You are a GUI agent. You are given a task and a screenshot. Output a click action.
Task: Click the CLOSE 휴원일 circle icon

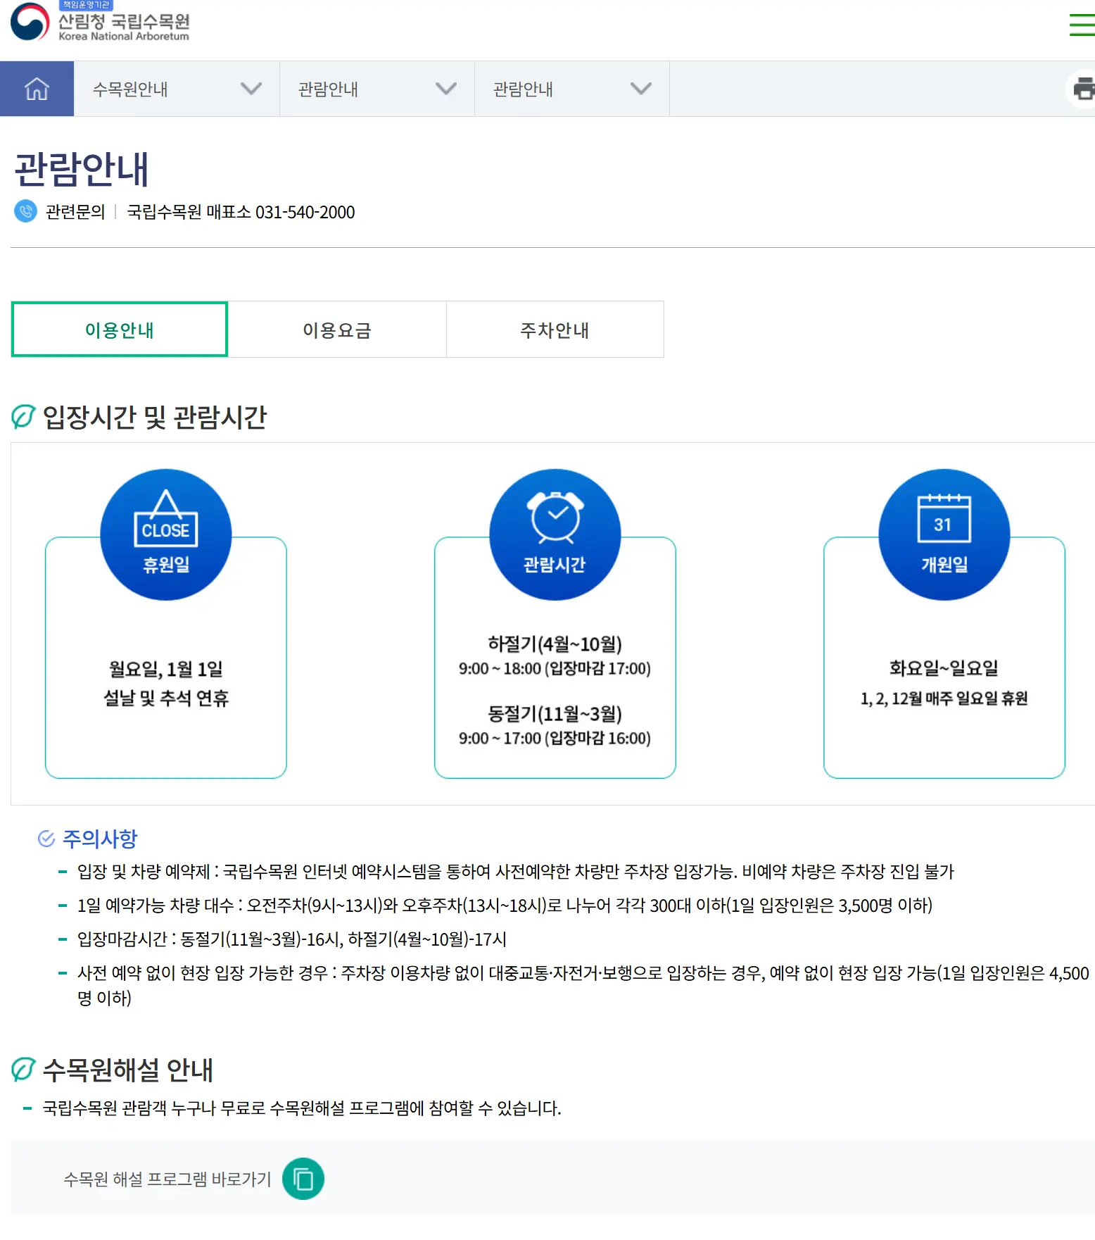tap(166, 534)
